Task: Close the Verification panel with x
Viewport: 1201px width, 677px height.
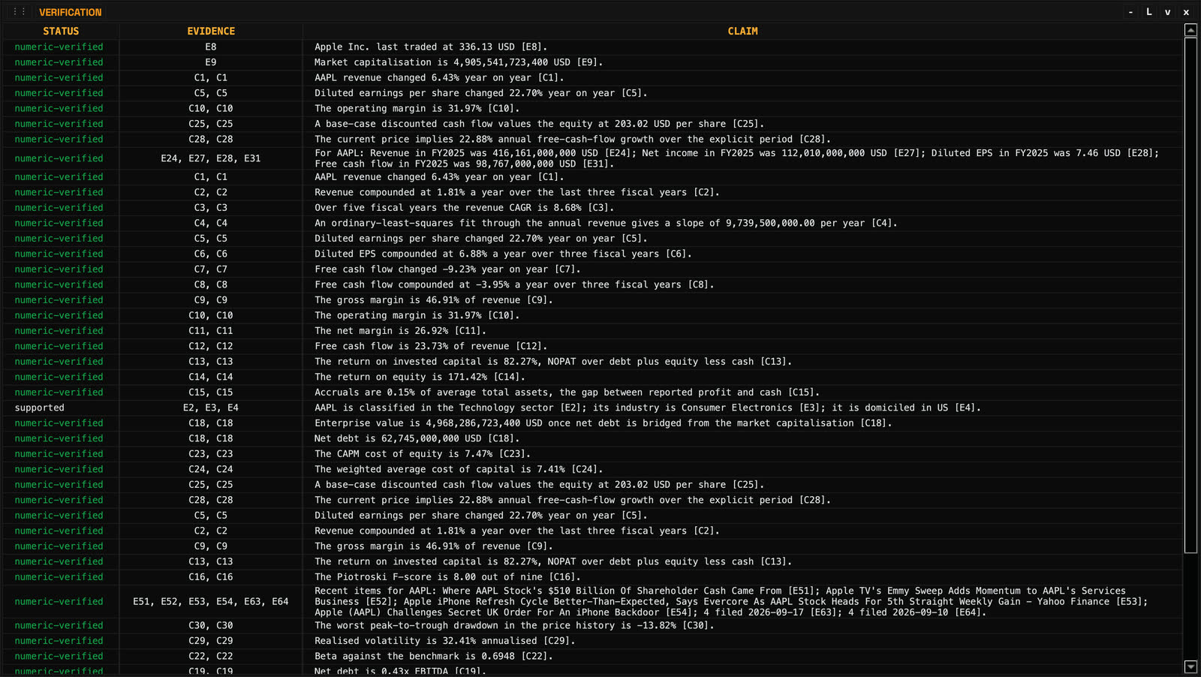Action: pyautogui.click(x=1186, y=12)
